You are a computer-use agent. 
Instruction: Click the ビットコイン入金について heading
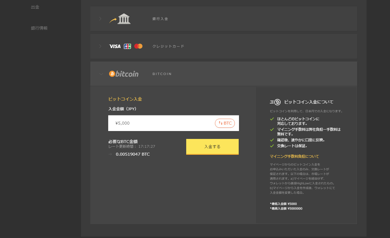[x=309, y=102]
